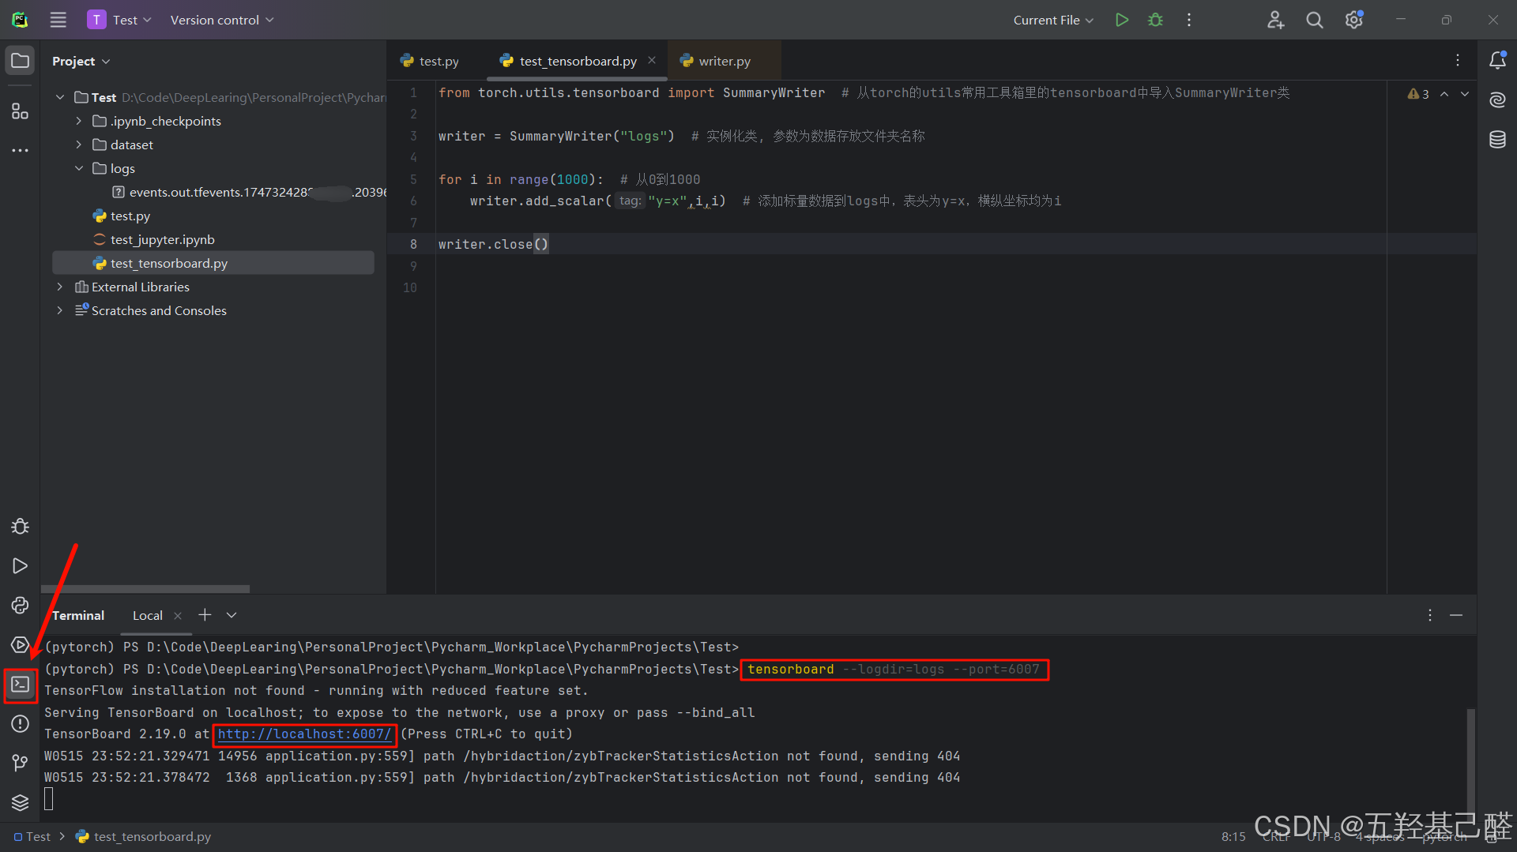Collapse the Test root folder
1517x852 pixels.
[x=60, y=97]
